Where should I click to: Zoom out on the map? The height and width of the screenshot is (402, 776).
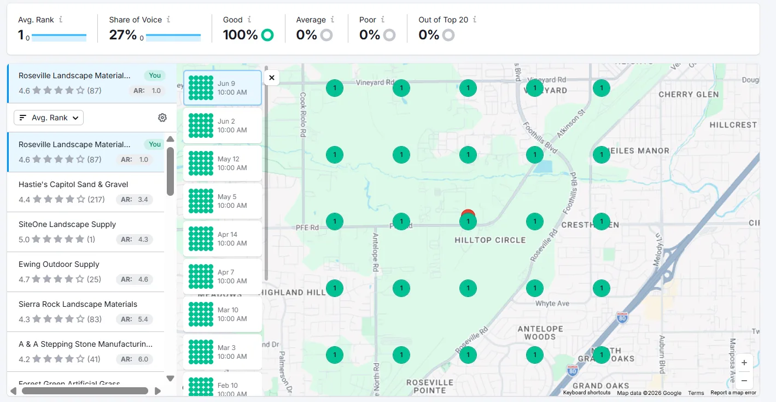744,380
